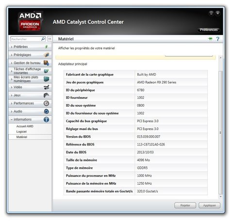Click 'Fabricant de la carte graphique' label
Viewport: 233px width, 222px height.
[x=90, y=75]
